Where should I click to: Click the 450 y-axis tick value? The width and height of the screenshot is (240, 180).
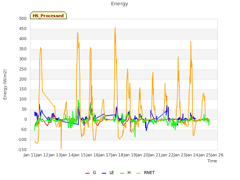point(23,29)
